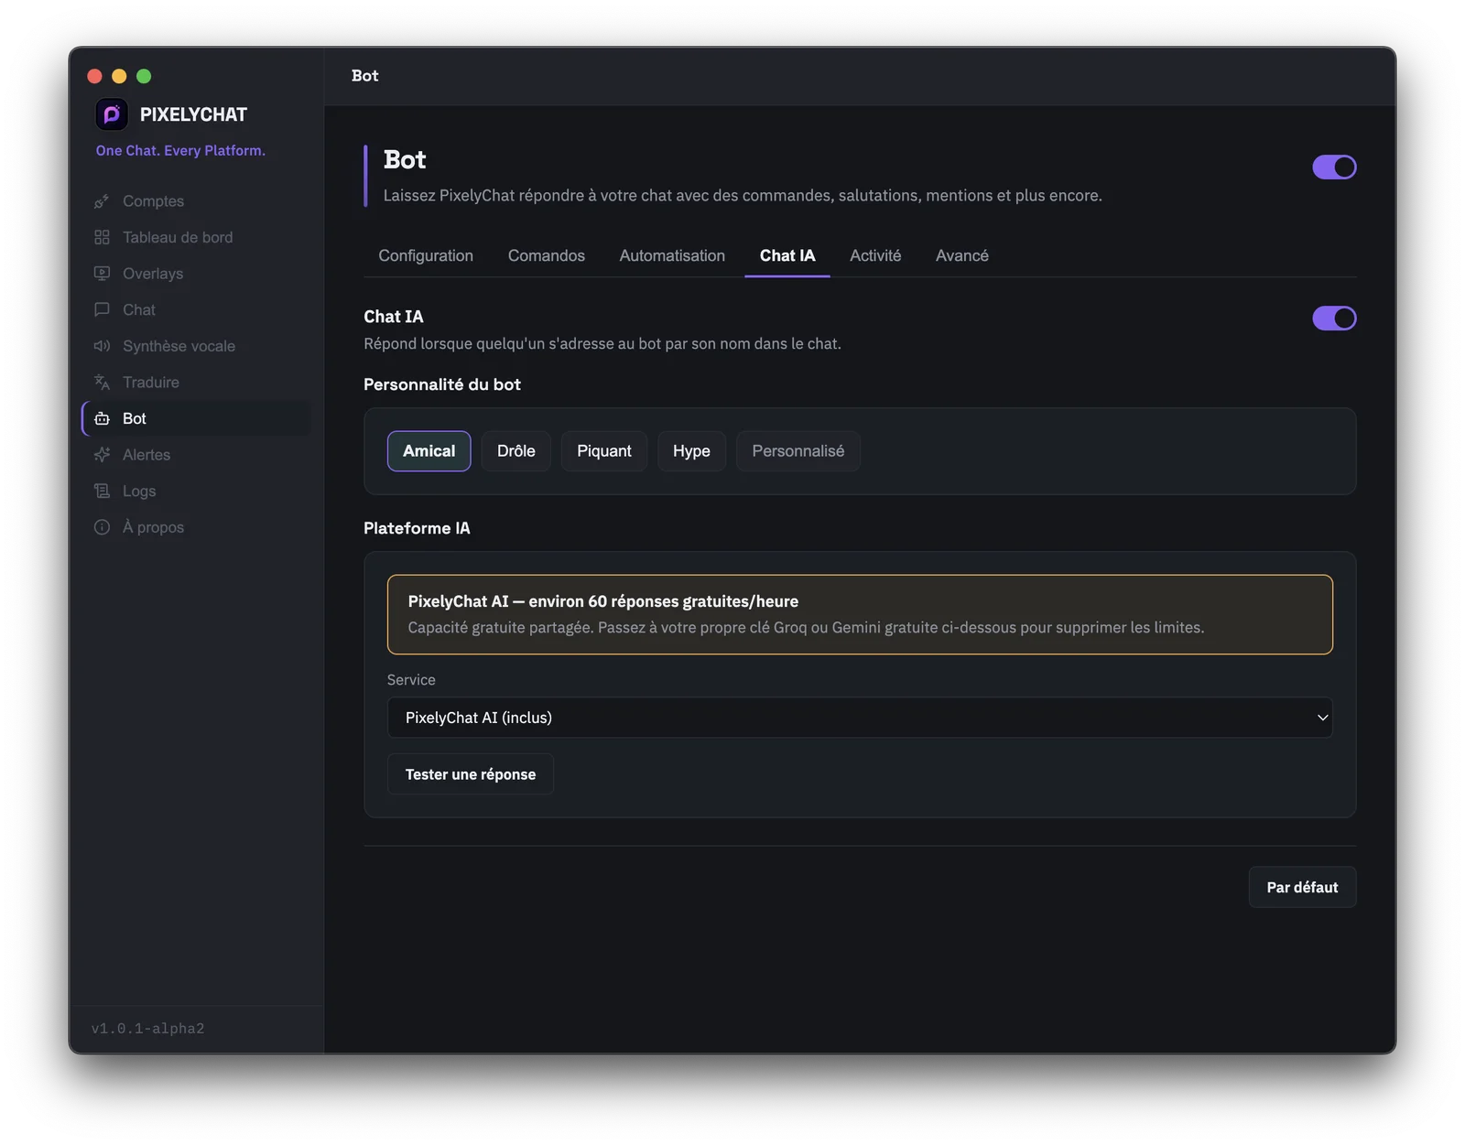Click the Overlays monitor icon
This screenshot has height=1145, width=1465.
tap(102, 274)
